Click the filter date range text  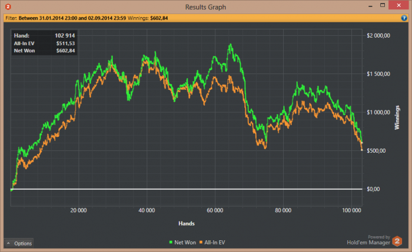click(72, 18)
